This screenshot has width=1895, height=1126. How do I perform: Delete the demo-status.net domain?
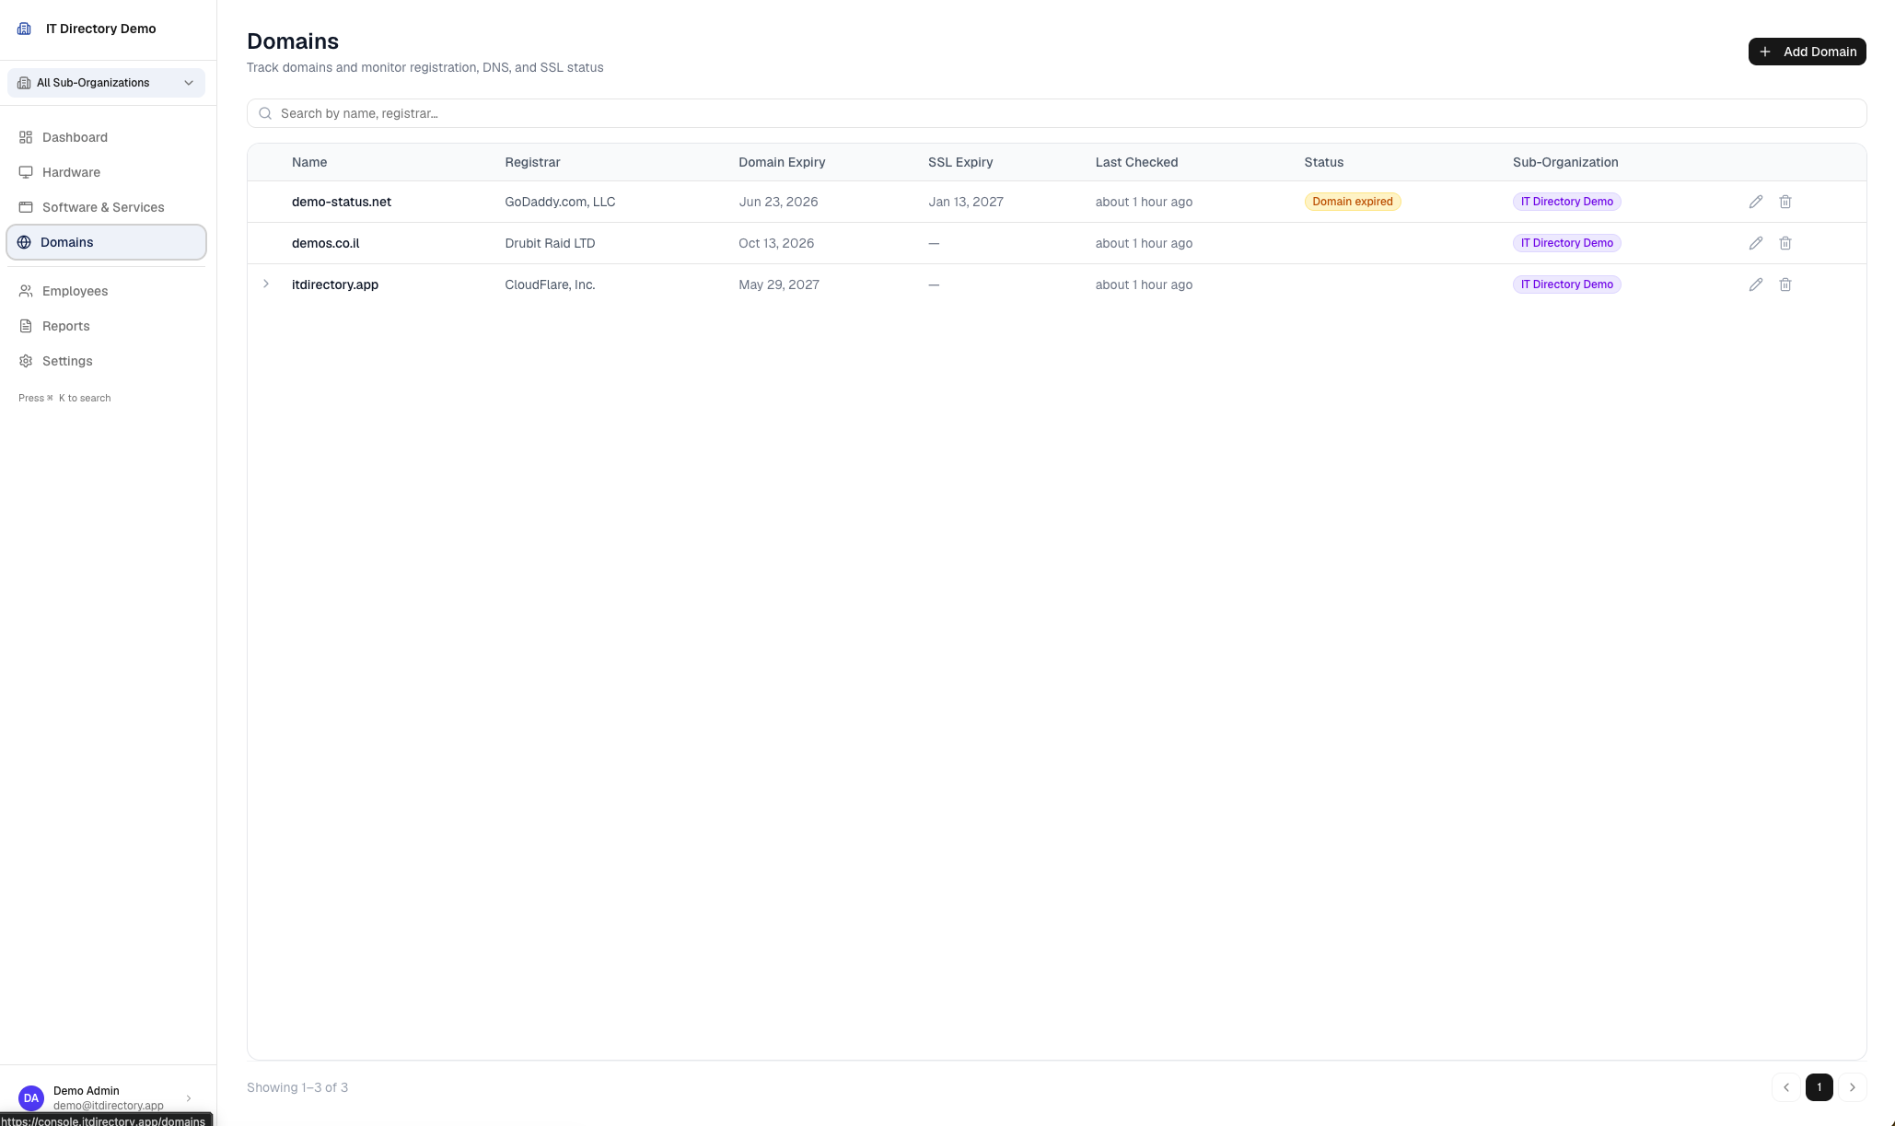pyautogui.click(x=1785, y=202)
